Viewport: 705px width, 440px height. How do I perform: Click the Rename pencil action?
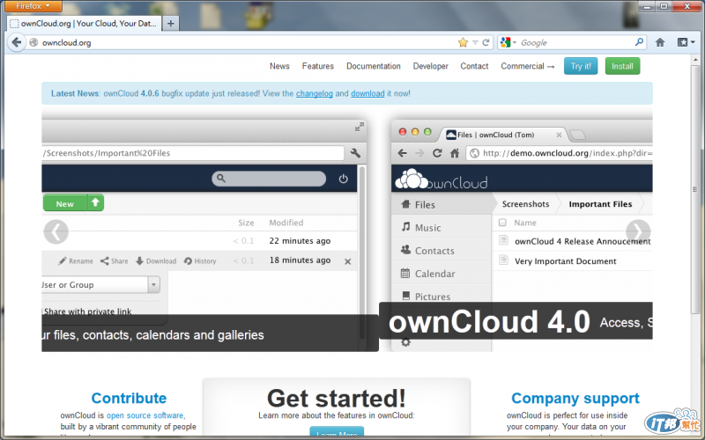tap(76, 260)
